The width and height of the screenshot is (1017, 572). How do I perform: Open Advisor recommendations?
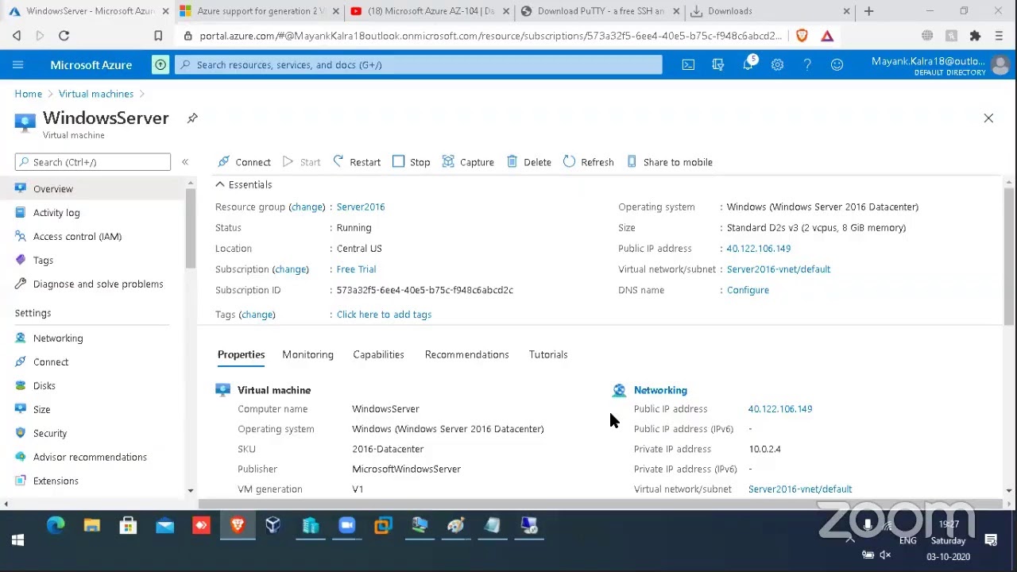click(90, 458)
